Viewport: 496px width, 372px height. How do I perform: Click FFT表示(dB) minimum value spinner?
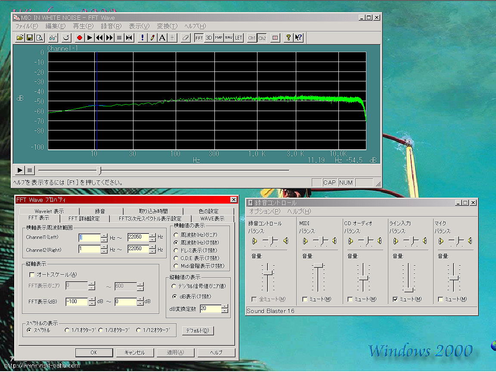coord(92,302)
